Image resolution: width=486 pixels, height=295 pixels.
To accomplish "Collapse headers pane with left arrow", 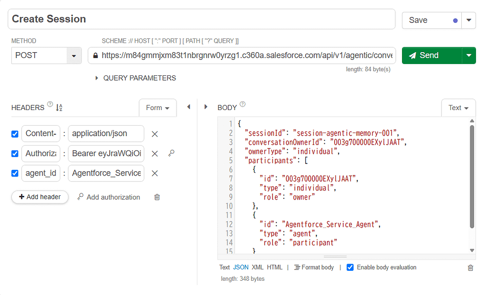I will (188, 107).
